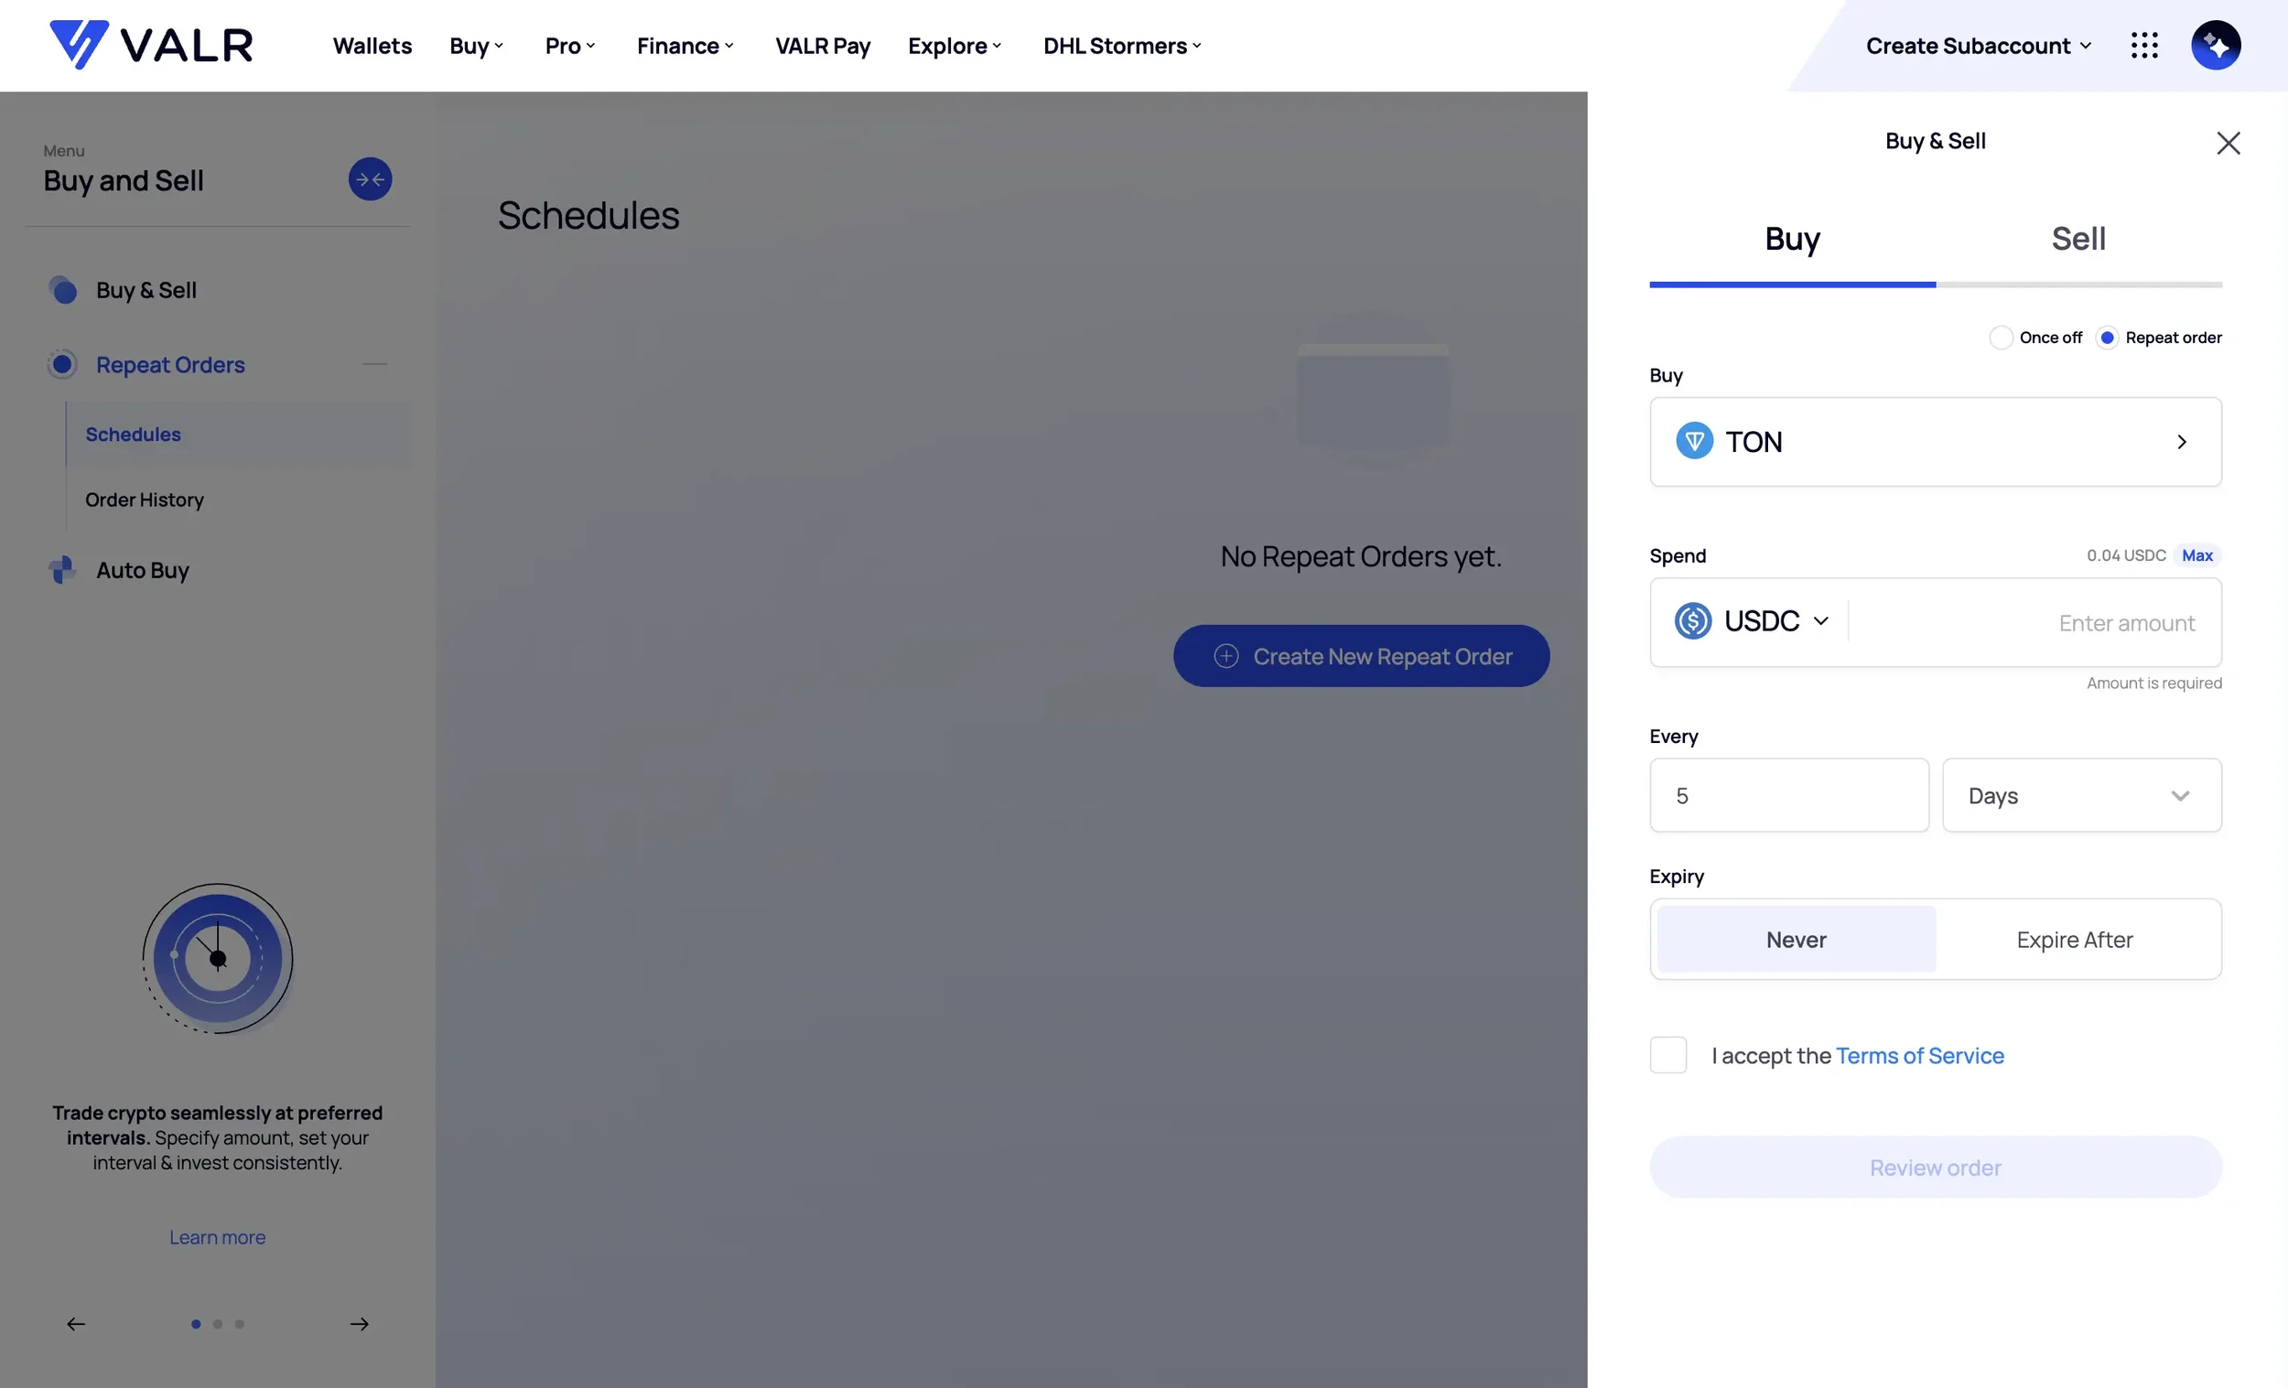Select the second carousel dot

click(217, 1324)
